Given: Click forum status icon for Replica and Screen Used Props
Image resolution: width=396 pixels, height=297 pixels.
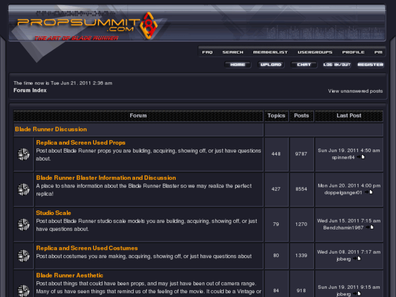Looking at the screenshot, I should click(x=23, y=154).
